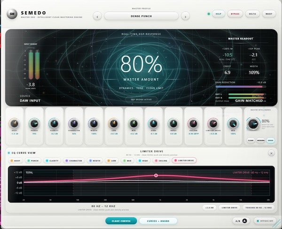Click the ISP Peak -2.1 readout

click(x=254, y=55)
